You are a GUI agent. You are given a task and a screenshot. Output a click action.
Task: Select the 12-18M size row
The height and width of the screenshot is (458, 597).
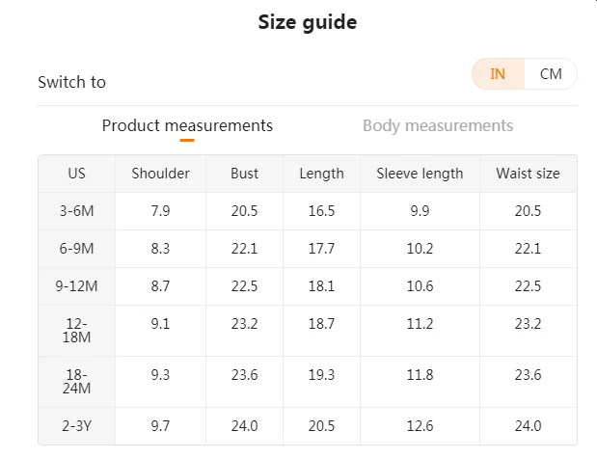[77, 331]
